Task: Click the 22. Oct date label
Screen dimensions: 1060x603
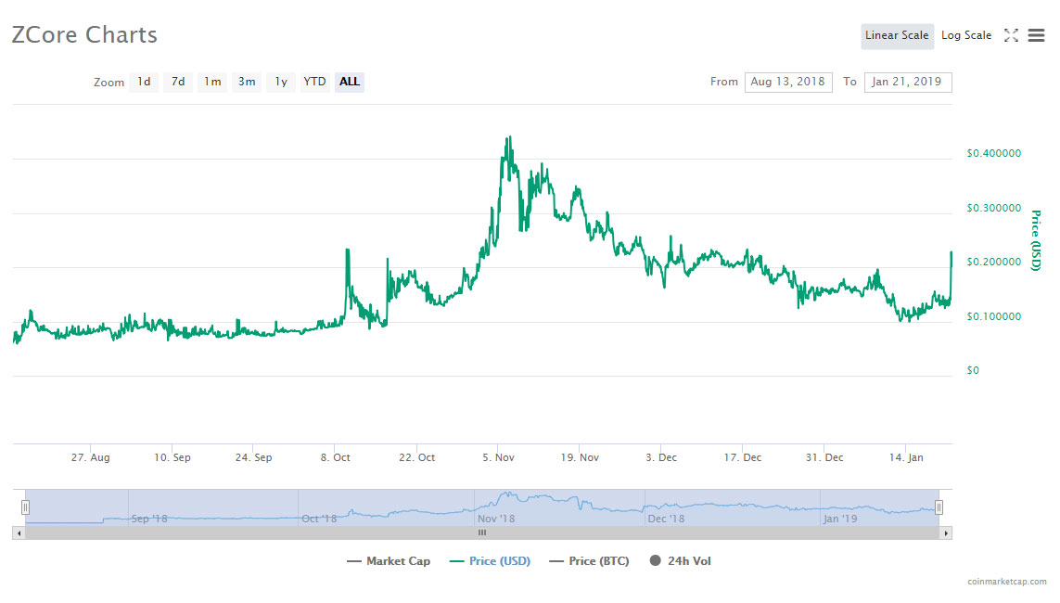Action: click(x=417, y=457)
